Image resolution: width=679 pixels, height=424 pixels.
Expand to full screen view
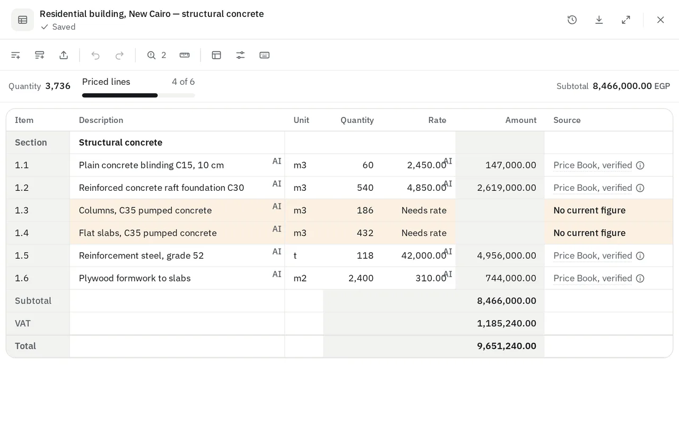626,20
